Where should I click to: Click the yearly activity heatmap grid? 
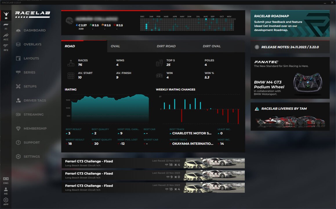pos(187,24)
